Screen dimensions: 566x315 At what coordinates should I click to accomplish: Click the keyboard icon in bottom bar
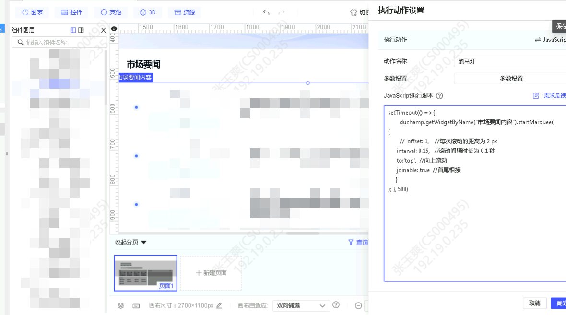136,305
